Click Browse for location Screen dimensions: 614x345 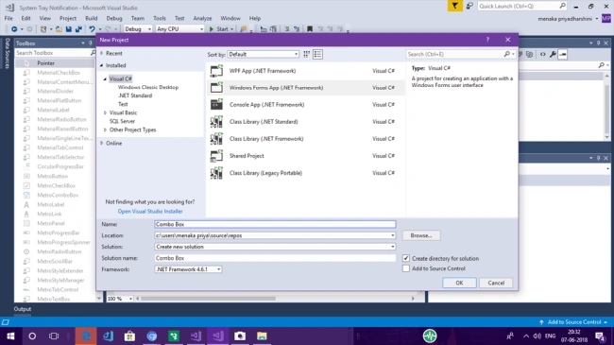[x=421, y=235]
